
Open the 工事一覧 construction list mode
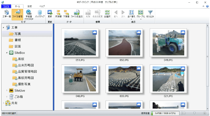(x=6, y=14)
